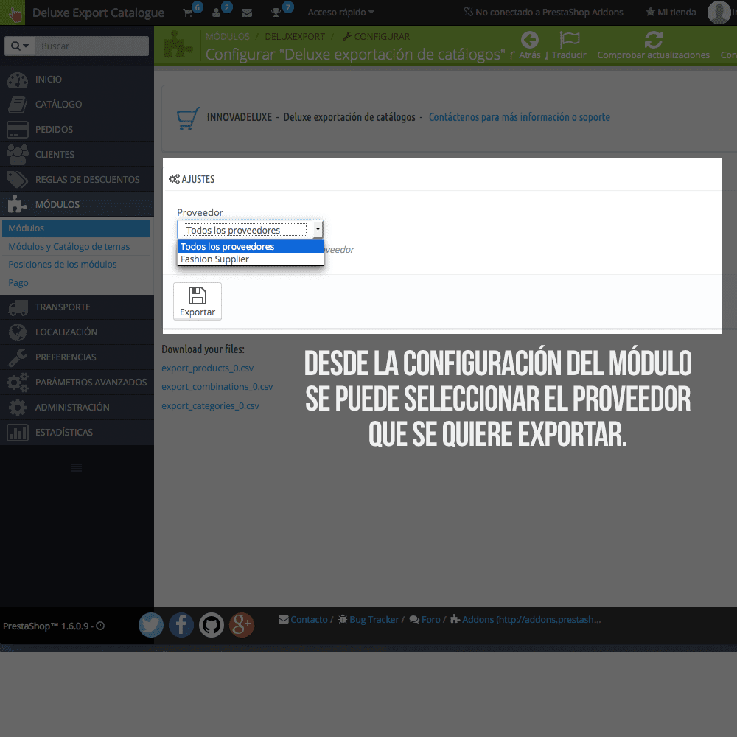This screenshot has width=737, height=737.
Task: Open the Localización menu item
Action: coord(77,332)
